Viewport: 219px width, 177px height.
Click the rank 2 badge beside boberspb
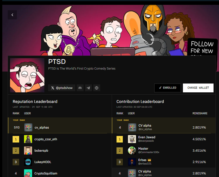pyautogui.click(x=16, y=151)
